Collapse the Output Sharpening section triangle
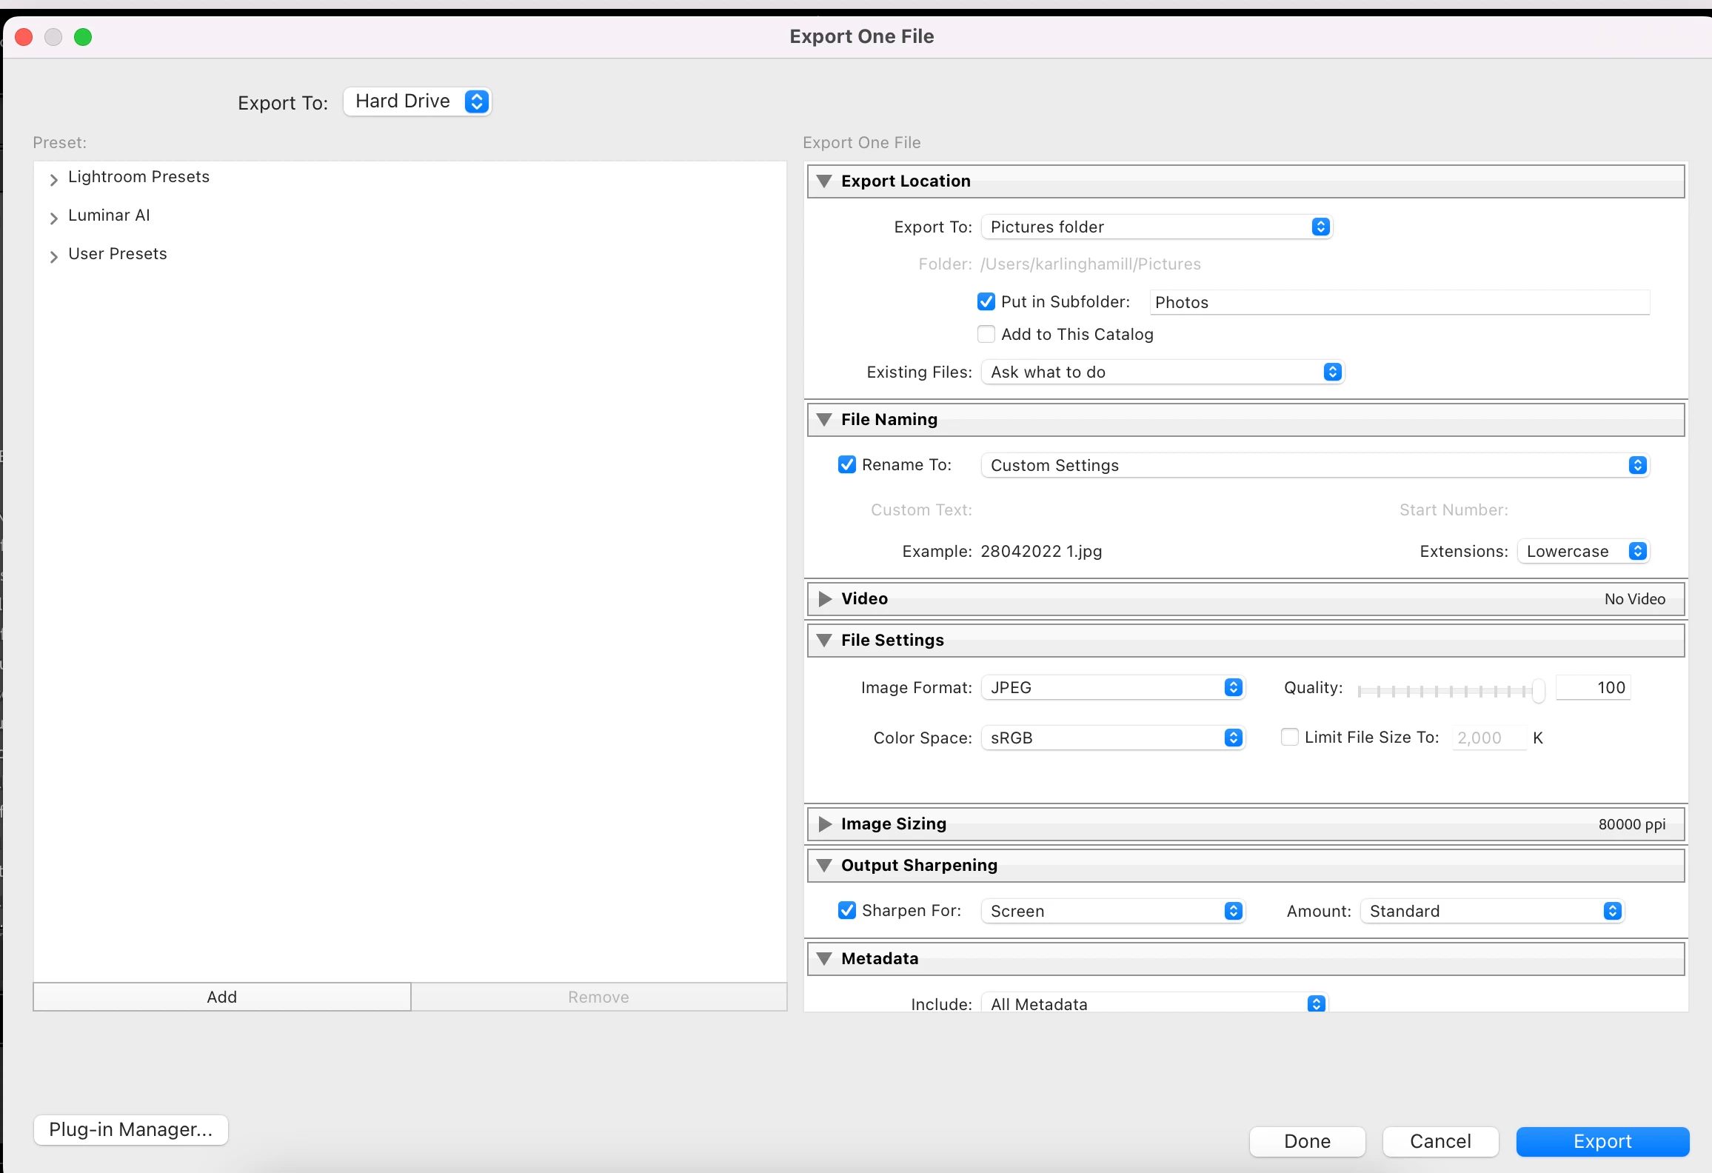 click(823, 866)
